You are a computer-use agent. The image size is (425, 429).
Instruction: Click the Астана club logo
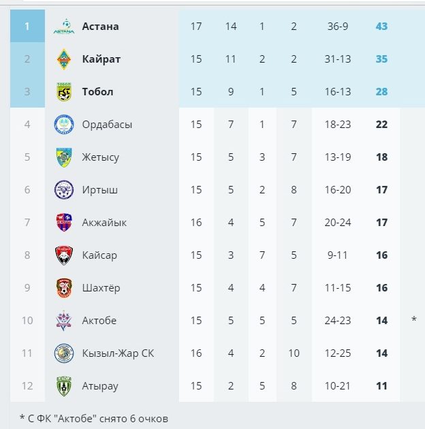64,27
